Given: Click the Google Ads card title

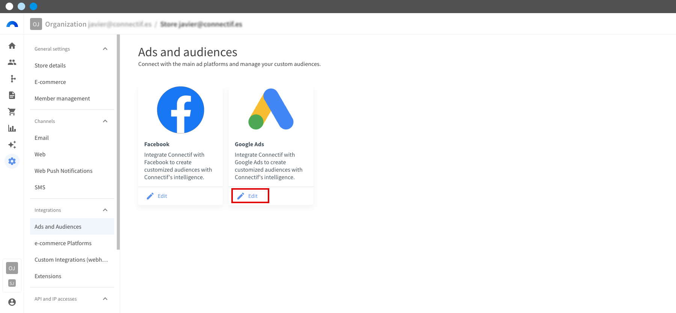Looking at the screenshot, I should (x=249, y=144).
